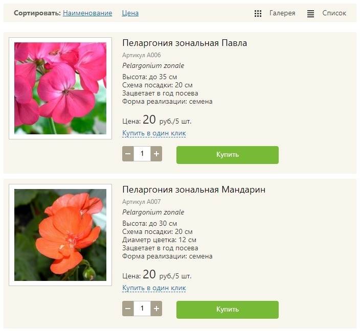Increase quantity for Пеларгония Мандарин
This screenshot has width=360, height=331.
156,309
